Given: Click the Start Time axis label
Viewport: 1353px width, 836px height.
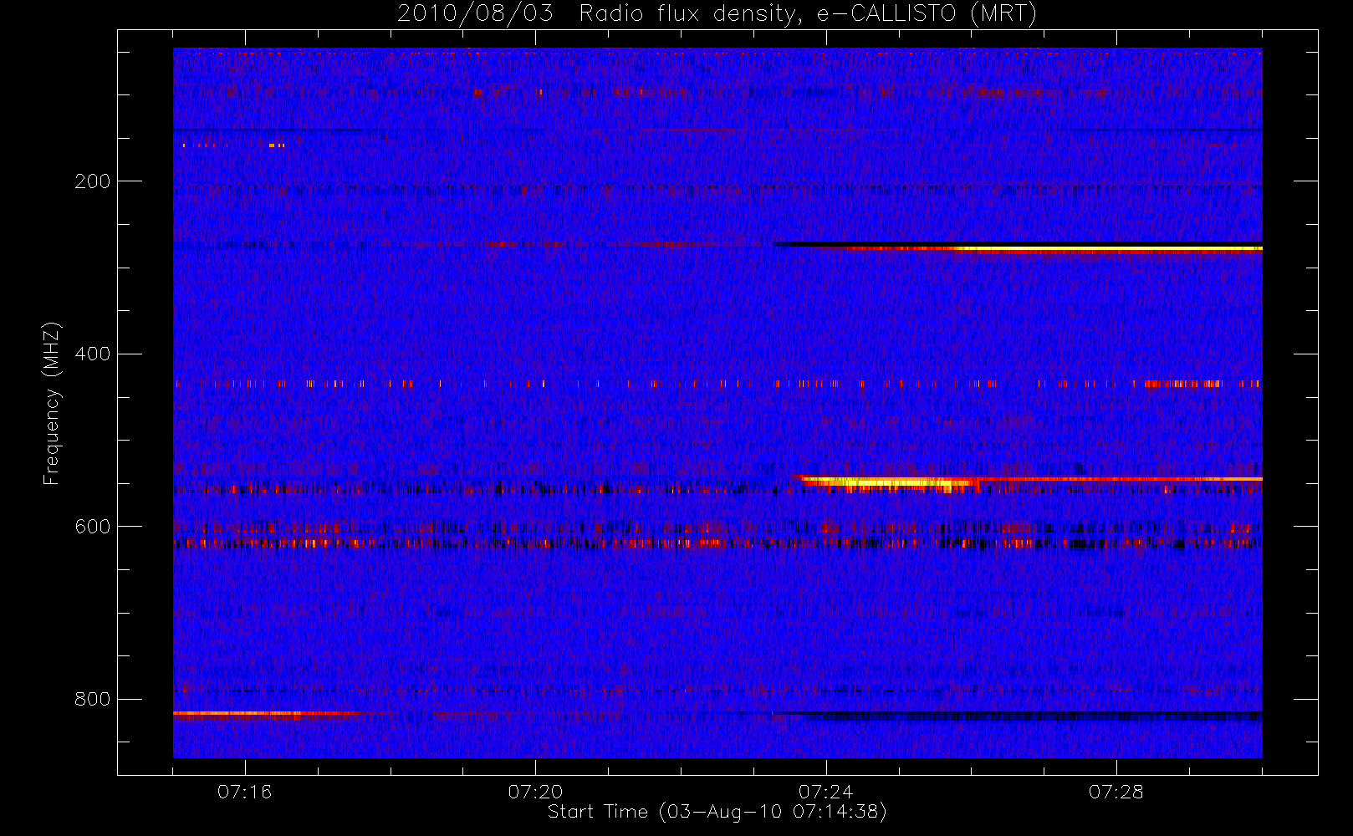Looking at the screenshot, I should [717, 812].
